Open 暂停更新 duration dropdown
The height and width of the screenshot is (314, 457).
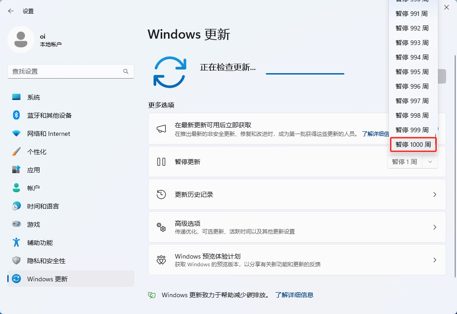coord(430,161)
